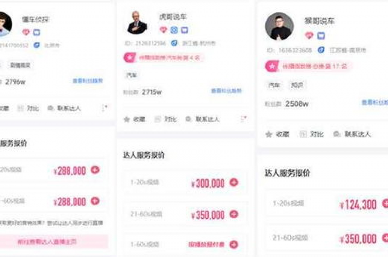Click the star 收藏 icon on 虎哥说车 card
388x257 pixels.
pos(127,120)
